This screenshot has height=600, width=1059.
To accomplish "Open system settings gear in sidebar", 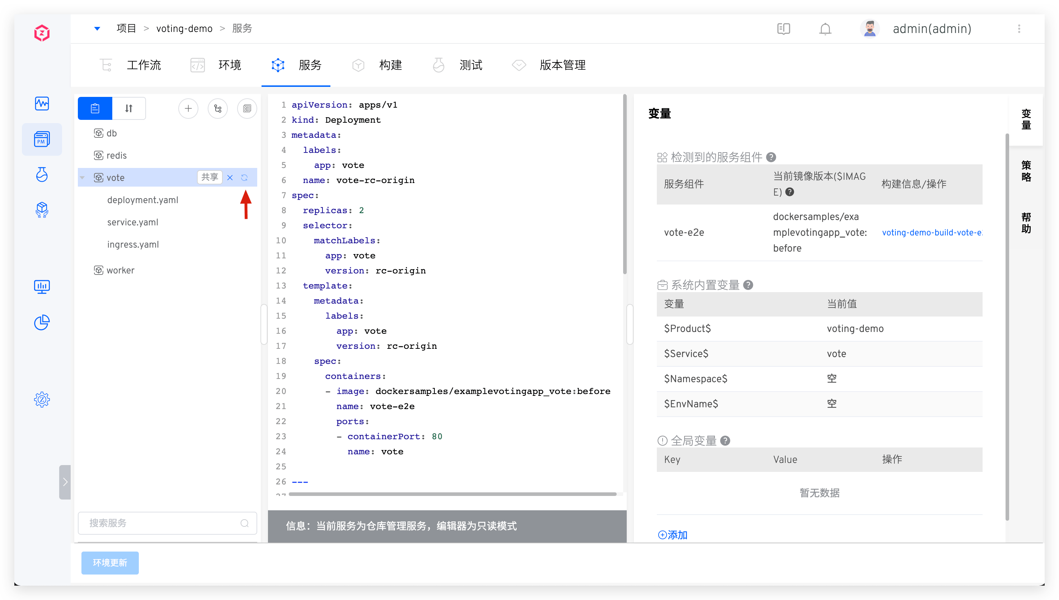I will click(x=42, y=399).
